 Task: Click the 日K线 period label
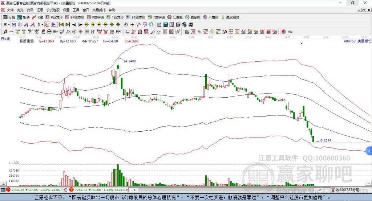tap(5, 39)
